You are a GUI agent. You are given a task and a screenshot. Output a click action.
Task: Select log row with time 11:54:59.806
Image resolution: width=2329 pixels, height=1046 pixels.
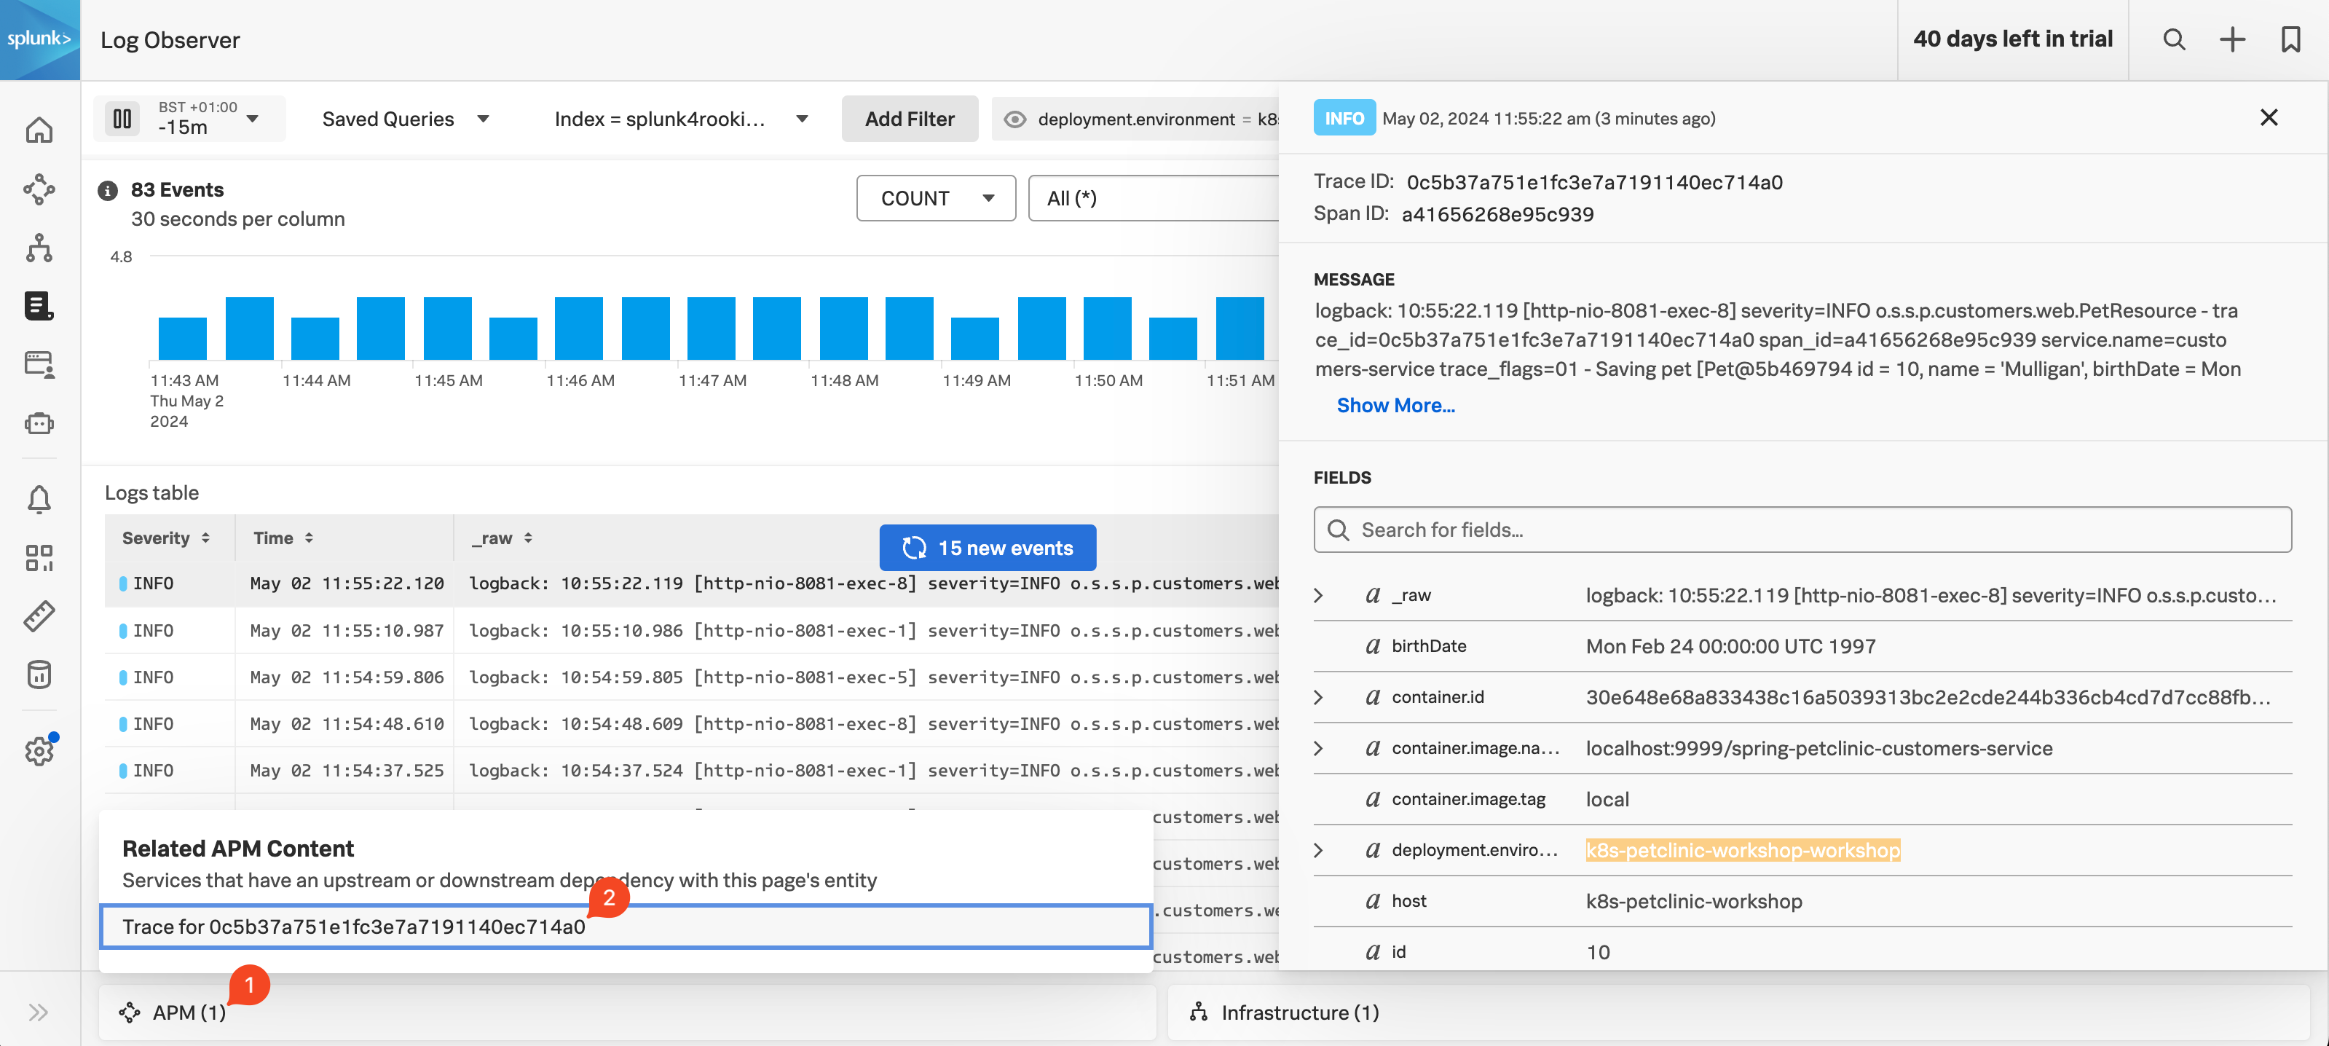pos(692,677)
